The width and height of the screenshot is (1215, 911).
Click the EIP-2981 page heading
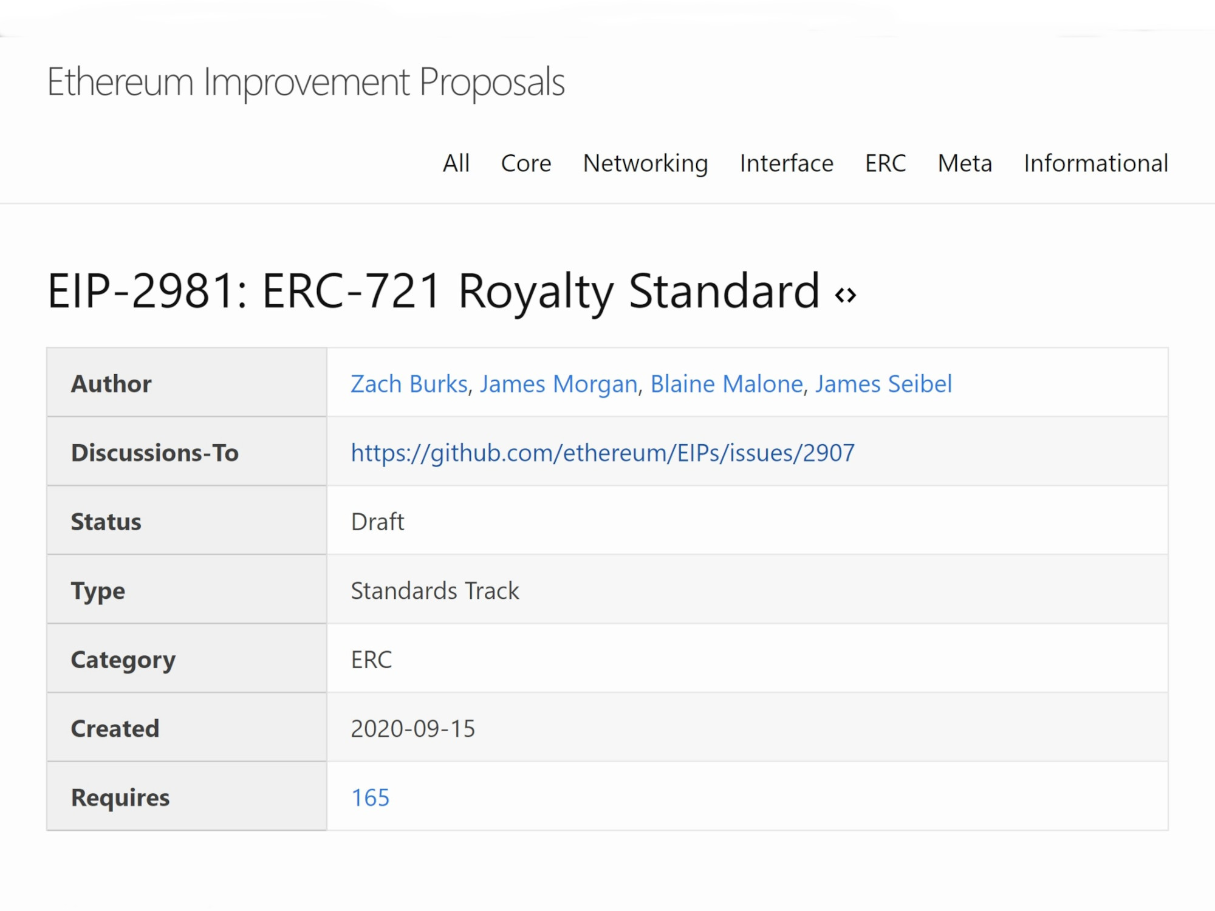433,292
